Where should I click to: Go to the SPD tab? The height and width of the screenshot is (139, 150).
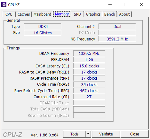[77, 14]
